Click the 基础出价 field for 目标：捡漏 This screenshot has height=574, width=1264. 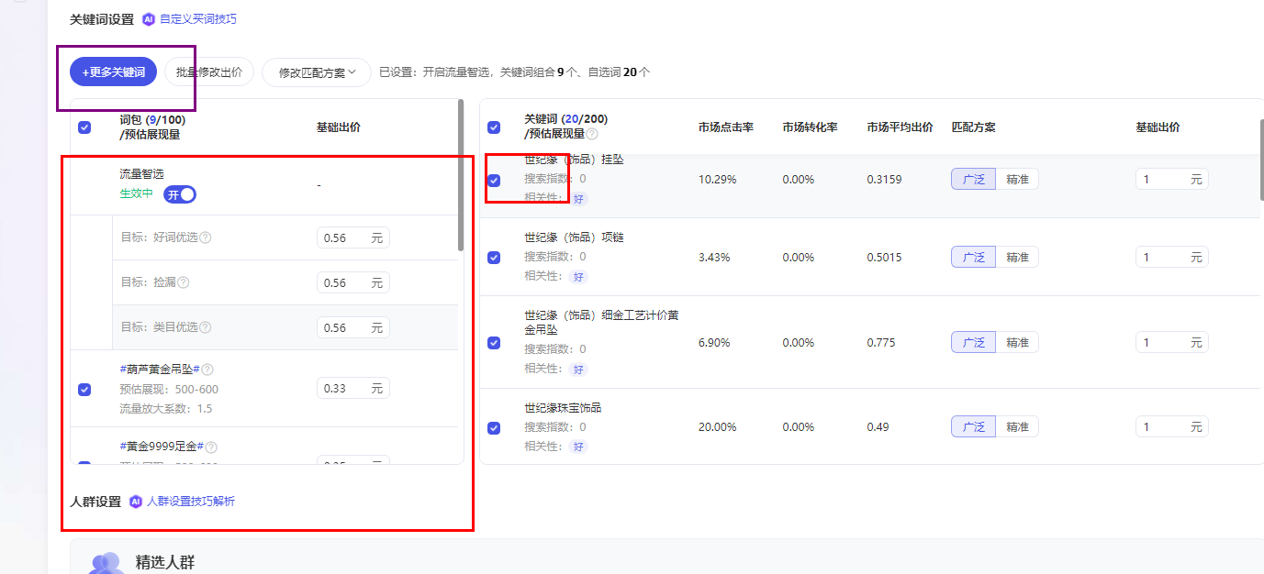click(343, 283)
